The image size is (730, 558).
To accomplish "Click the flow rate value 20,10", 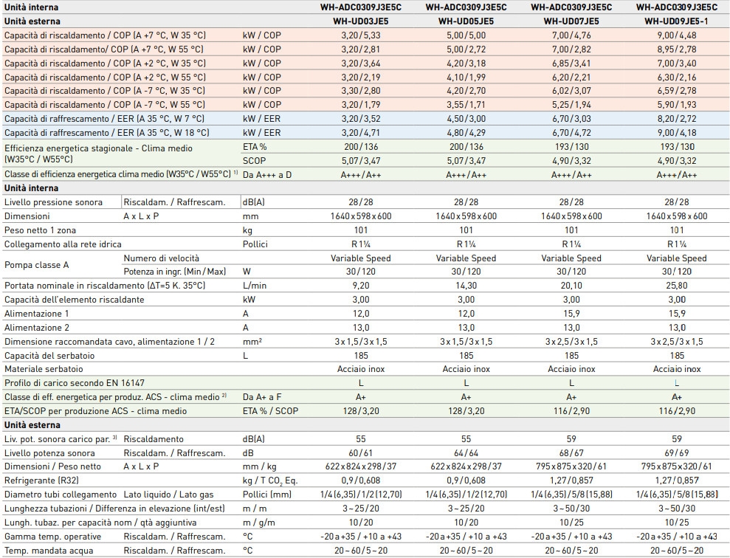I will tap(571, 286).
